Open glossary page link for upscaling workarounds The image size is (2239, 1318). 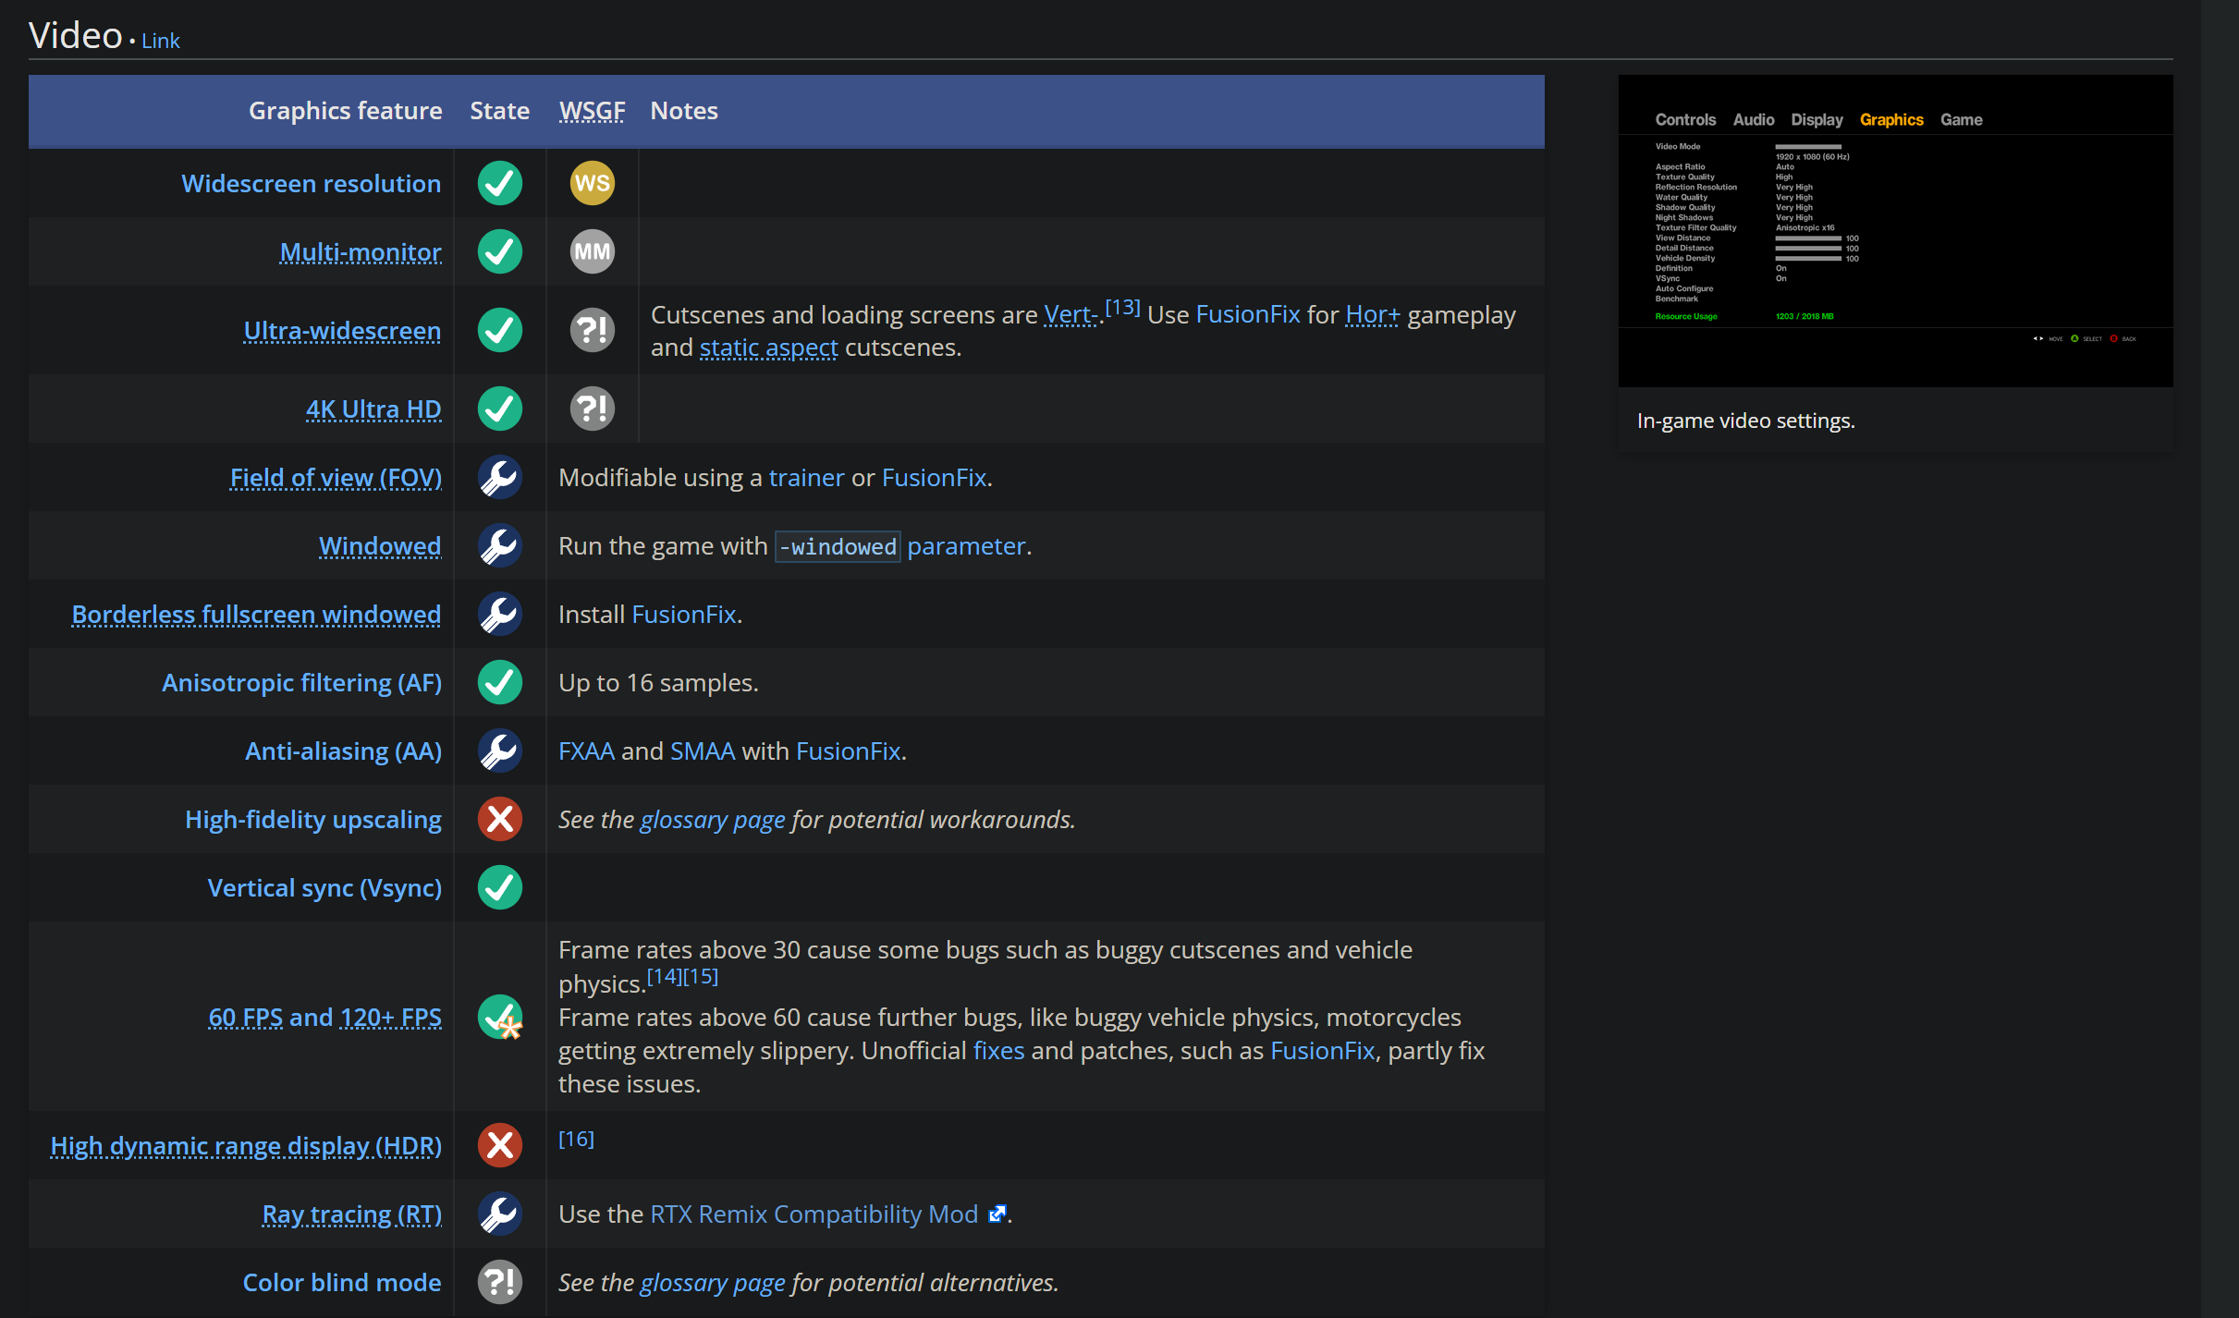coord(713,819)
